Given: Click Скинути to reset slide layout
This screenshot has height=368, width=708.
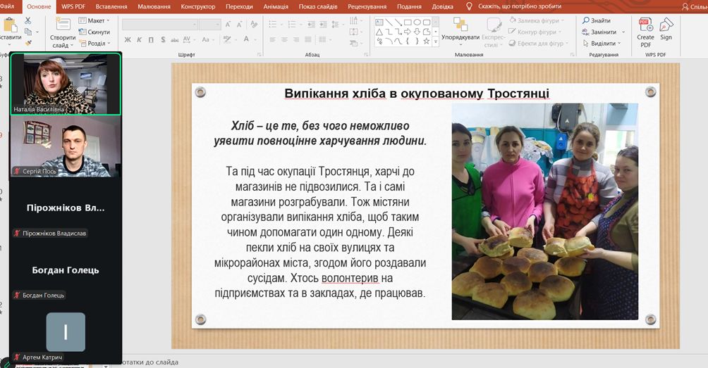Looking at the screenshot, I should [94, 32].
